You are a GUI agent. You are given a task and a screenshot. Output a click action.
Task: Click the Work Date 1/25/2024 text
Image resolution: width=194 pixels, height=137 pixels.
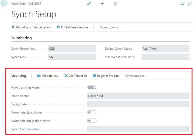point(26,4)
